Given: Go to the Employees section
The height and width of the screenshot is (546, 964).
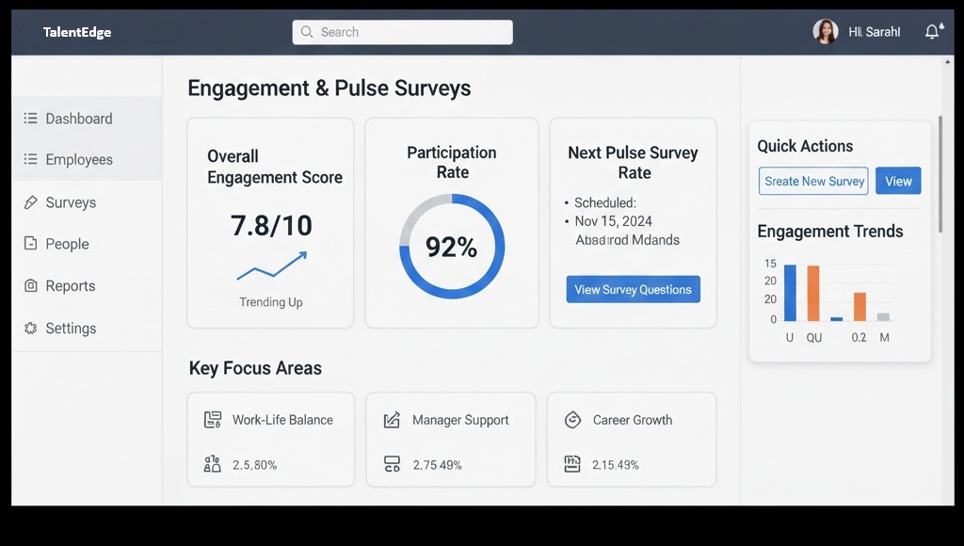Looking at the screenshot, I should pyautogui.click(x=79, y=160).
